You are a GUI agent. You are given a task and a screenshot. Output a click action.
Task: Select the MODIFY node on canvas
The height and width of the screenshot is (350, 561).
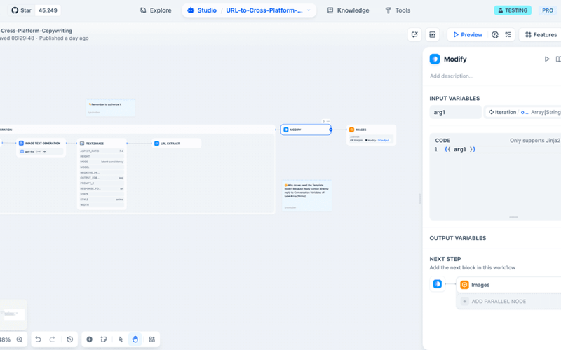(x=306, y=129)
